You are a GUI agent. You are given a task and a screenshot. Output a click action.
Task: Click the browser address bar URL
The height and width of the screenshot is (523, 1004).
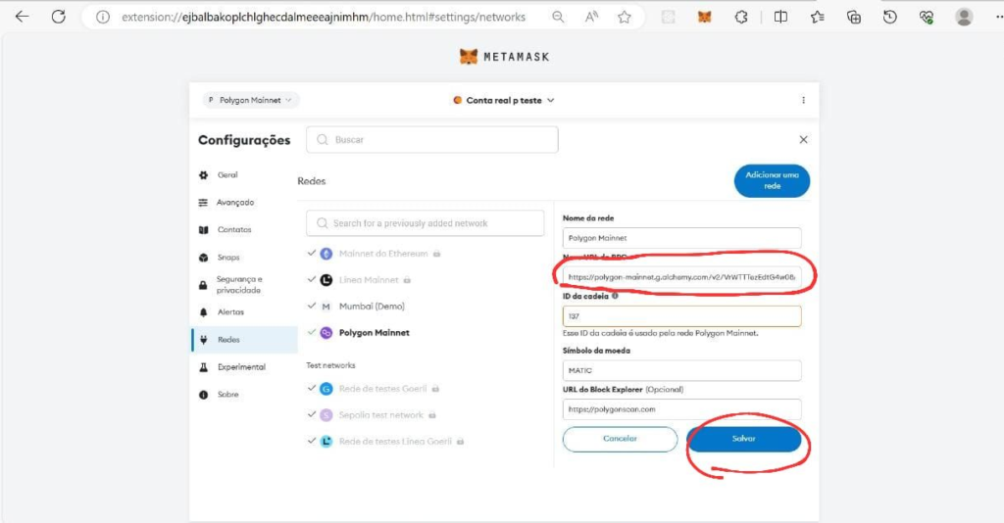click(x=324, y=18)
